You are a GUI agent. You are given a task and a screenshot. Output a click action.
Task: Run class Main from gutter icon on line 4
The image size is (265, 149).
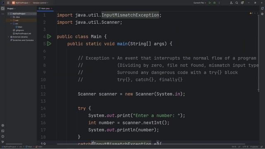click(49, 36)
